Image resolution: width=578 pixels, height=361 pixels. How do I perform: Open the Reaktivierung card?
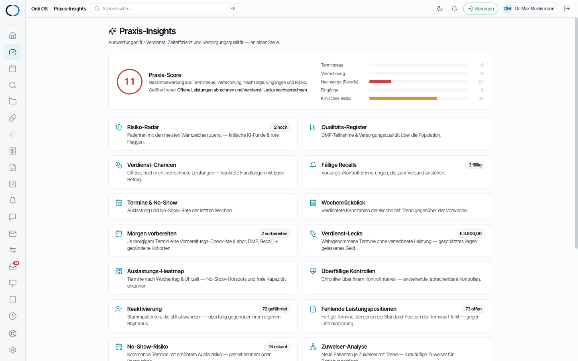pos(203,316)
